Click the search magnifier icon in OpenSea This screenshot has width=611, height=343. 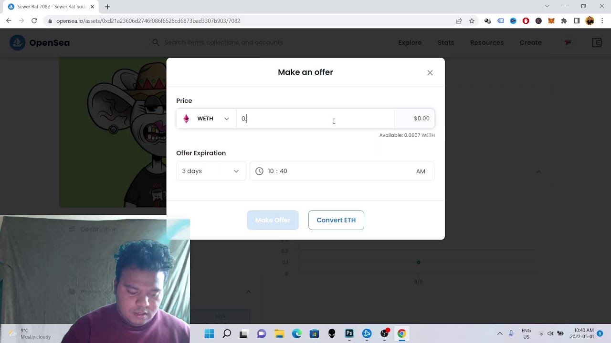coord(156,42)
